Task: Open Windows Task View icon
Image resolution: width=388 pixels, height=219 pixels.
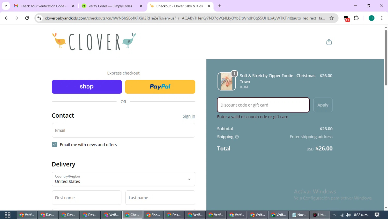Action: 8,215
